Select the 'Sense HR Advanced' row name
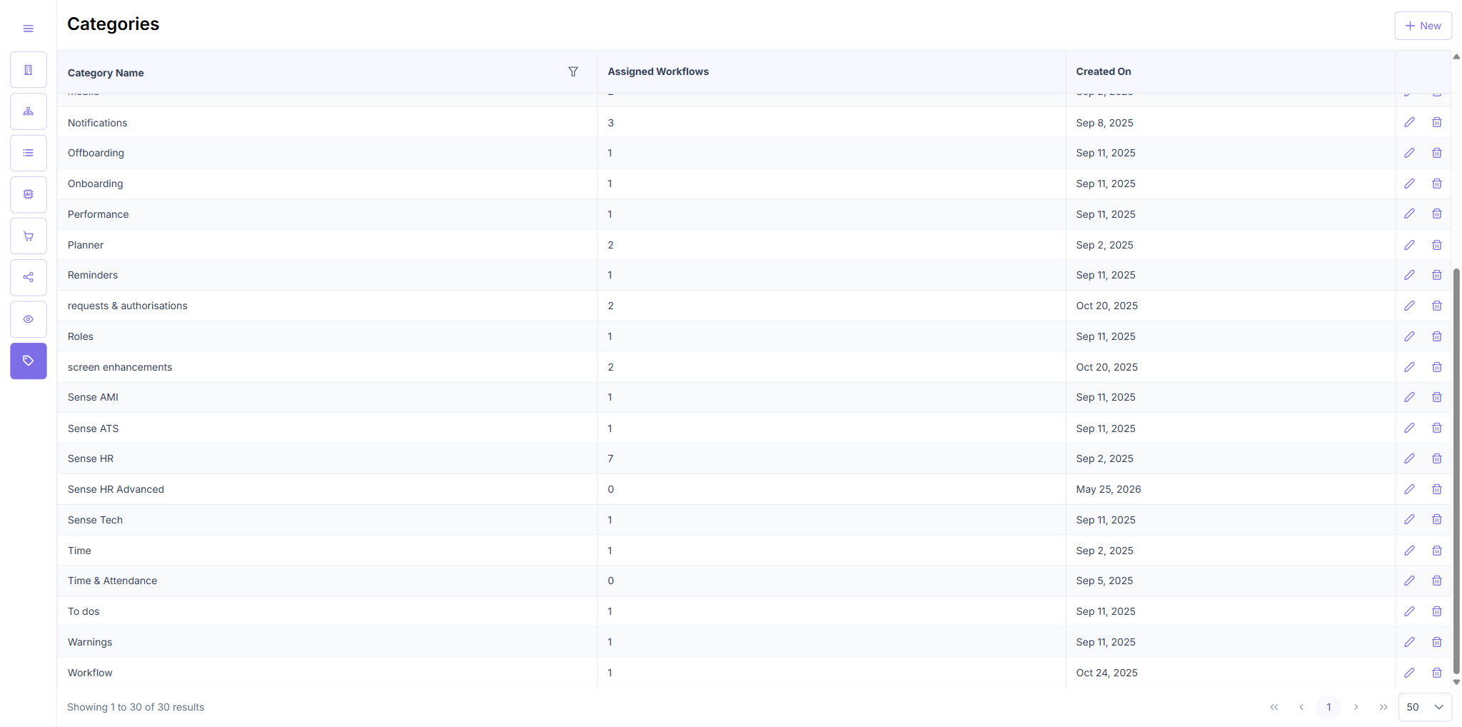The height and width of the screenshot is (727, 1462). tap(116, 489)
